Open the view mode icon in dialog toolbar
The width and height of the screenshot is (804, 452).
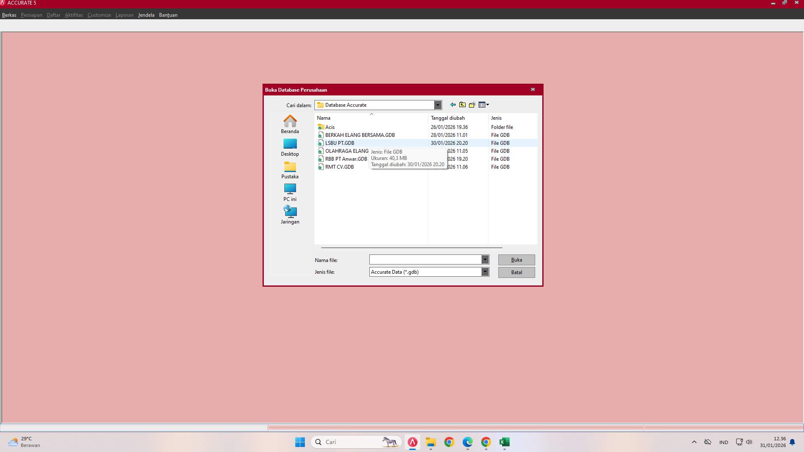[x=482, y=105]
